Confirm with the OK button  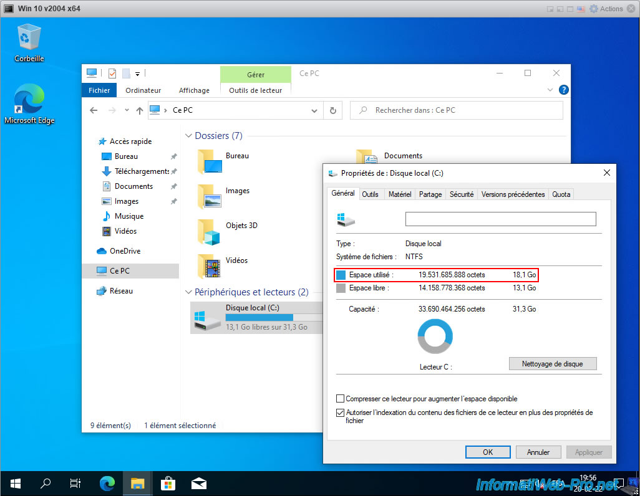tap(488, 452)
